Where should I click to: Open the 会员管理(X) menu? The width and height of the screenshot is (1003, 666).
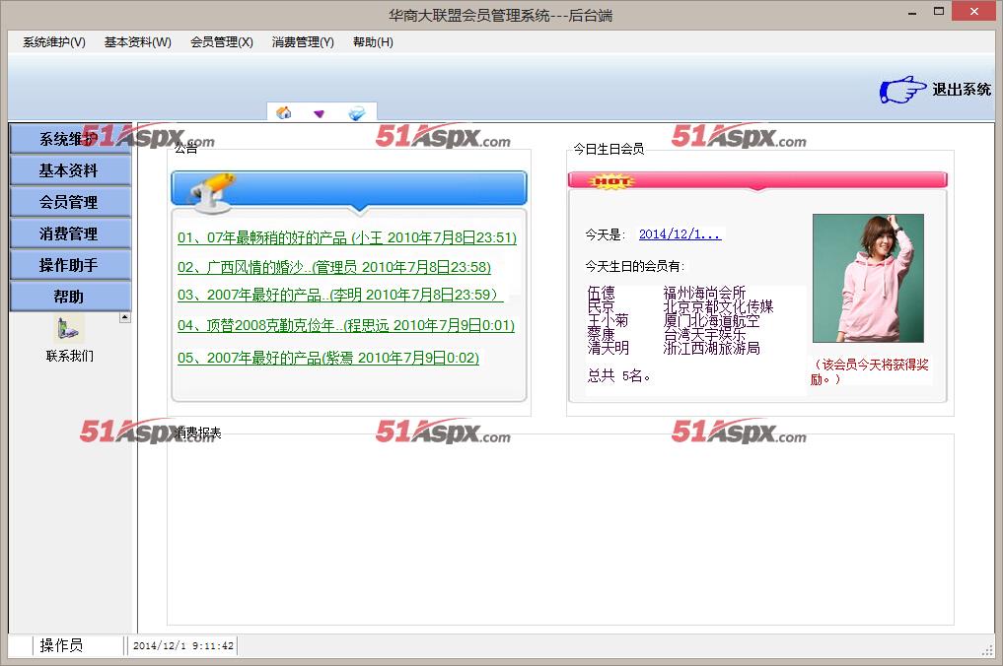[x=221, y=42]
